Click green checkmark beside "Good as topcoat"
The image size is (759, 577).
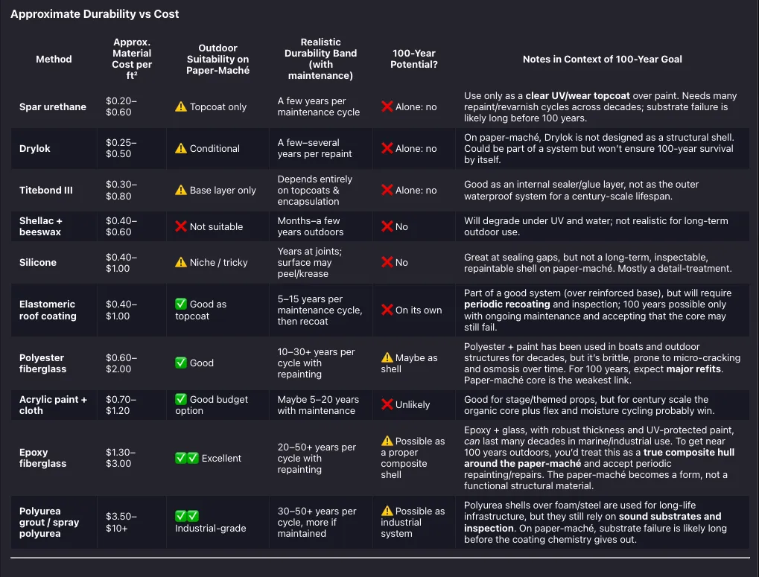point(181,305)
